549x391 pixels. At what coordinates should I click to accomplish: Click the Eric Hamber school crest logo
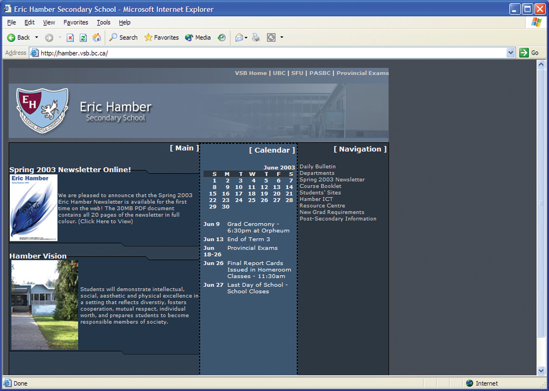pos(42,110)
